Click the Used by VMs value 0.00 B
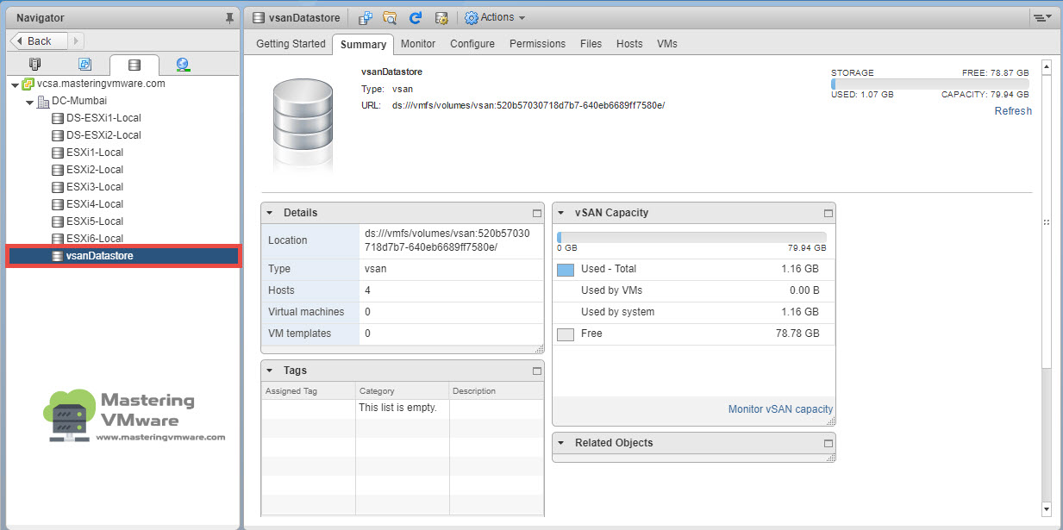The image size is (1063, 530). tap(804, 290)
